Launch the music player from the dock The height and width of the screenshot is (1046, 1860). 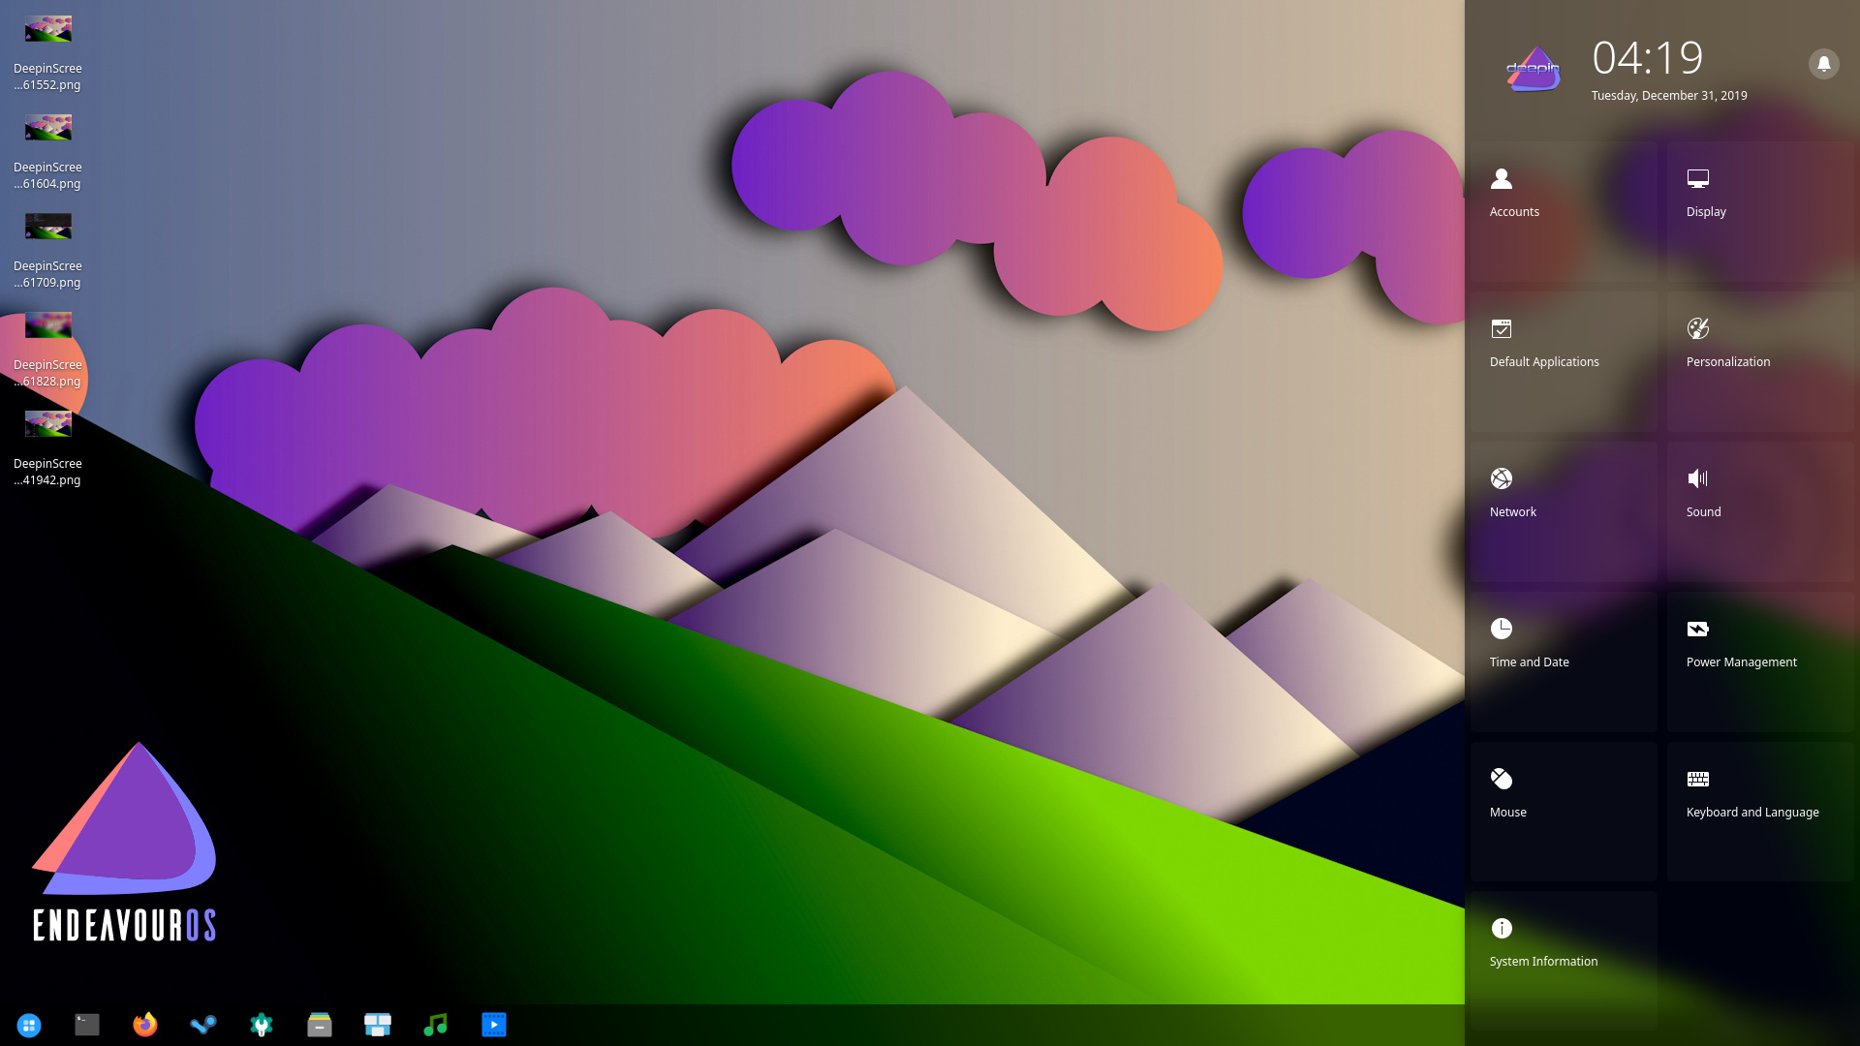[436, 1025]
